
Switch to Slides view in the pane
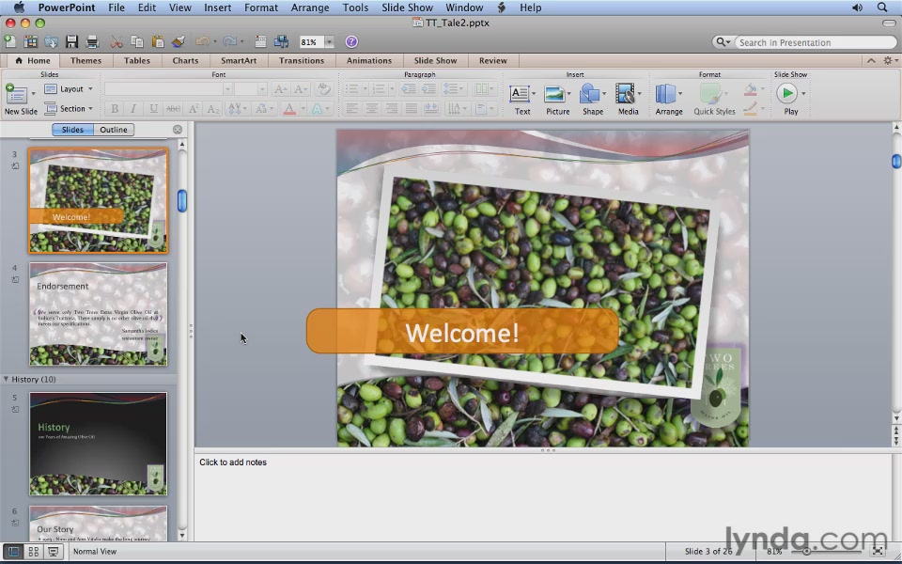pyautogui.click(x=72, y=130)
